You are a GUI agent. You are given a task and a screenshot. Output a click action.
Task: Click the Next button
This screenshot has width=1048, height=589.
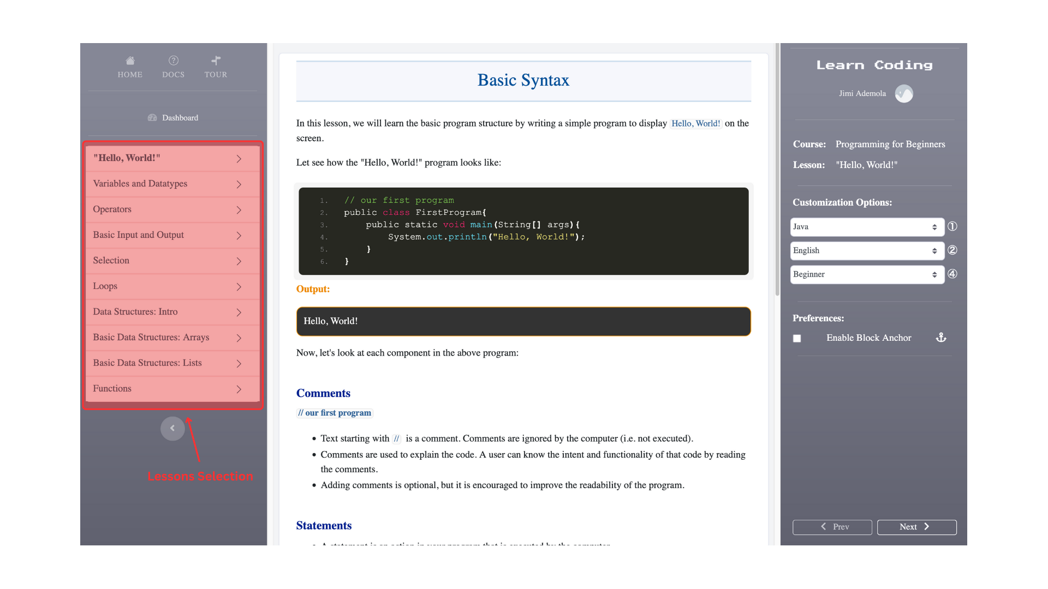pyautogui.click(x=916, y=527)
